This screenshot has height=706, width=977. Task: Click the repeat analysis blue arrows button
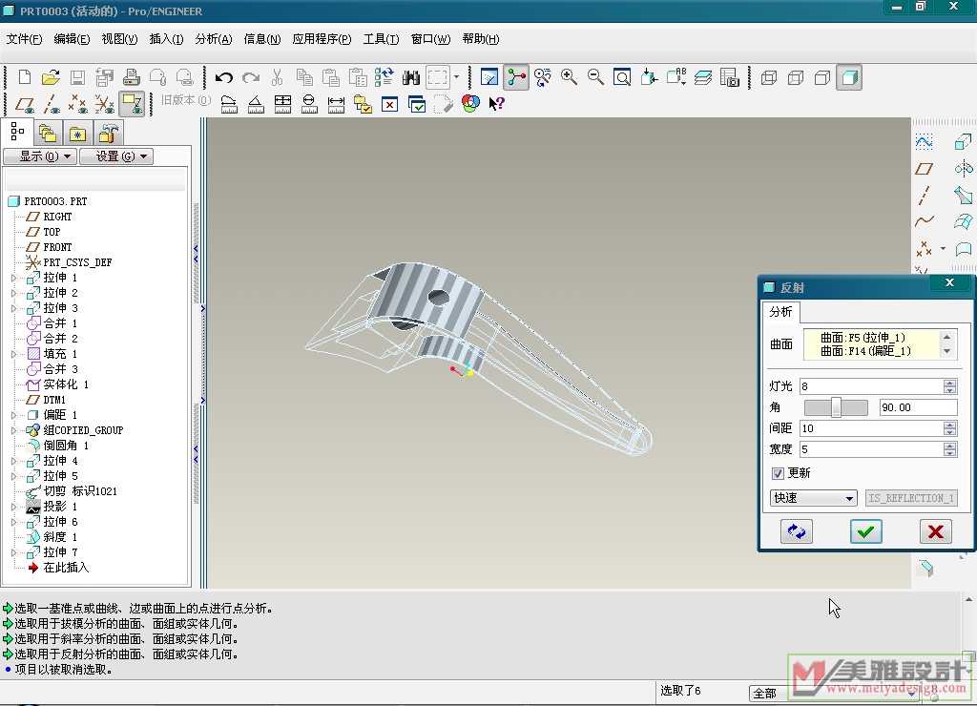tap(797, 531)
